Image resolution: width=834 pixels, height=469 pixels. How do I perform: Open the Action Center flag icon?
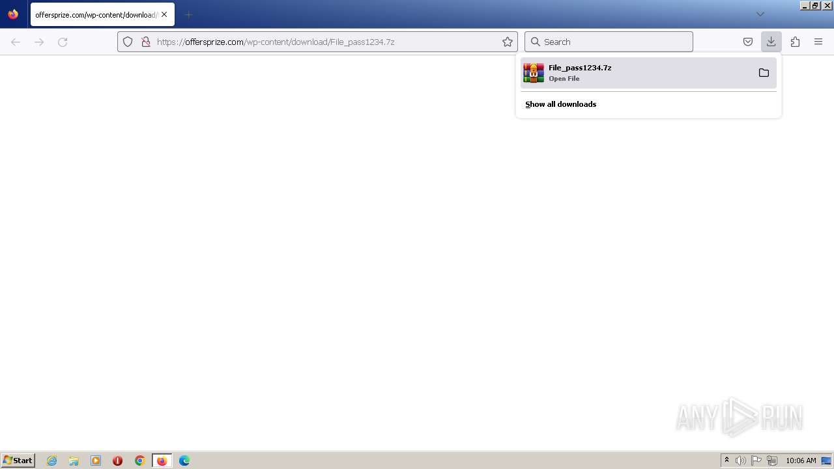click(x=756, y=461)
